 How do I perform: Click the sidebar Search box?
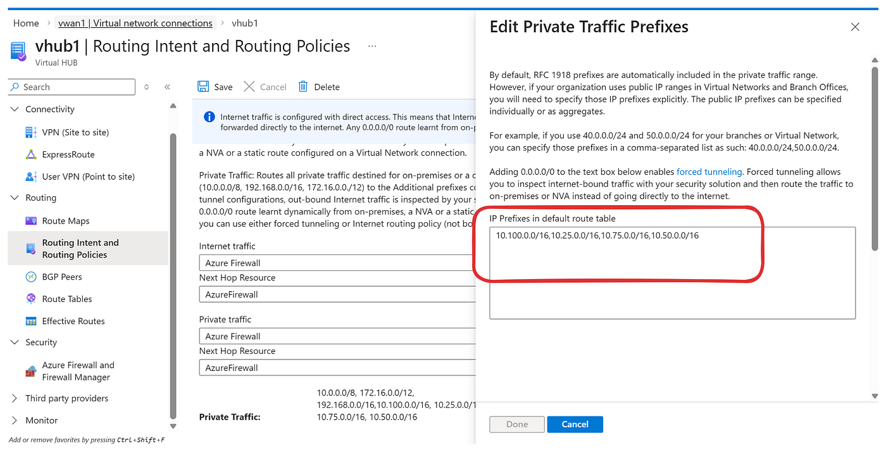pyautogui.click(x=72, y=87)
